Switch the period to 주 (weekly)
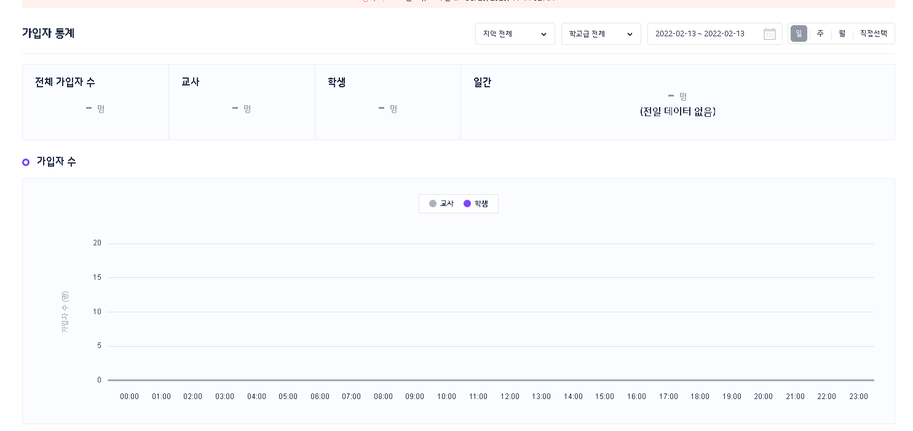The image size is (913, 431). [820, 34]
